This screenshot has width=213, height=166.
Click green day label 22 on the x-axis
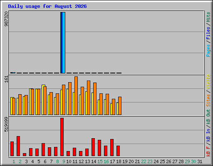144,161
